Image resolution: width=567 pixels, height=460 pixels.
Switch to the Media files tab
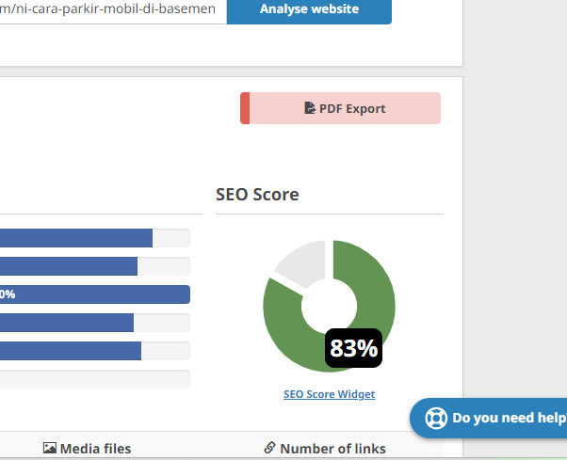[x=87, y=449]
